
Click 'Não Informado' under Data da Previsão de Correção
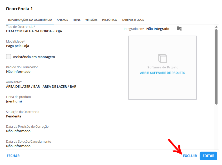[18, 131]
